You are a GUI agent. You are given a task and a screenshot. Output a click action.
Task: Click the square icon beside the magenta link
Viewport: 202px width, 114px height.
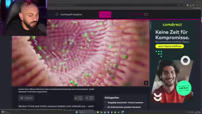[x=146, y=14]
